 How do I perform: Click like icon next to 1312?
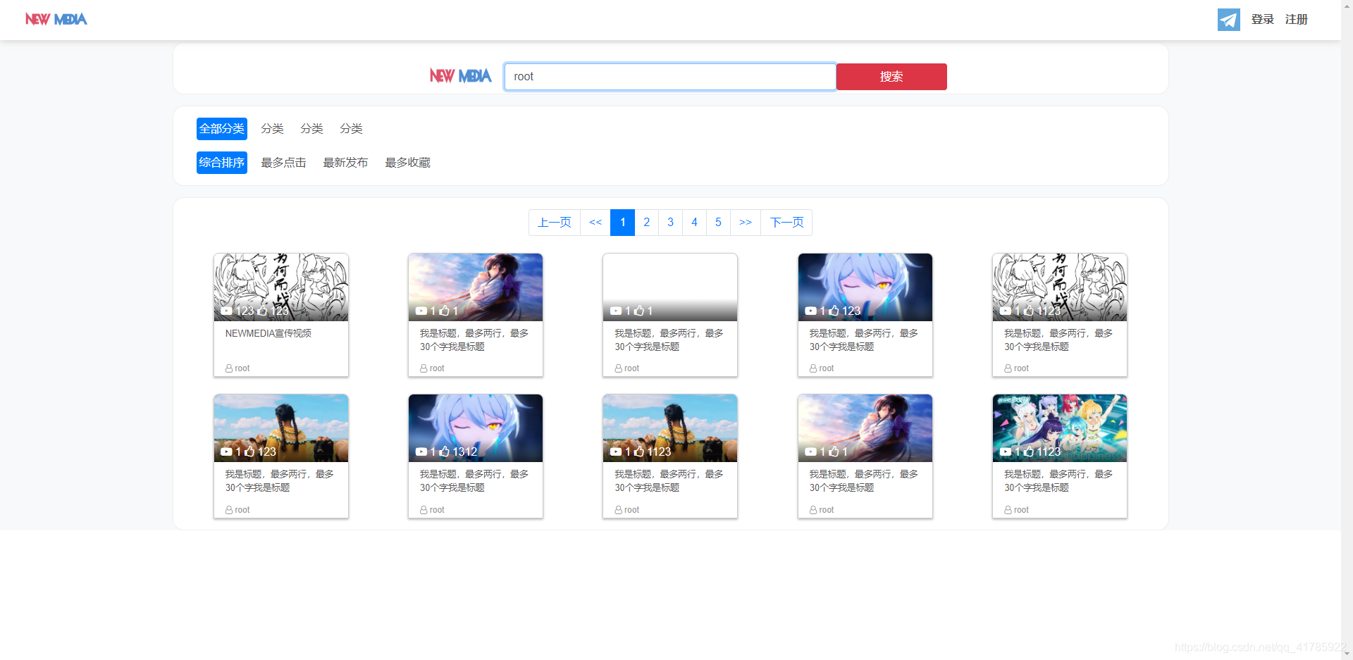pyautogui.click(x=444, y=452)
